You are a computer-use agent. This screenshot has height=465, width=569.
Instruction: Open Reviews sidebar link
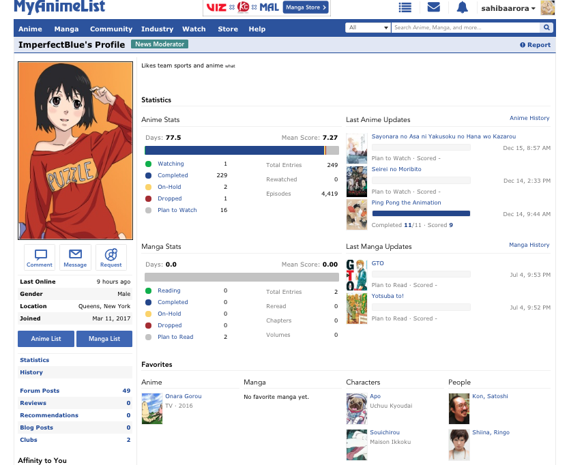tap(33, 404)
